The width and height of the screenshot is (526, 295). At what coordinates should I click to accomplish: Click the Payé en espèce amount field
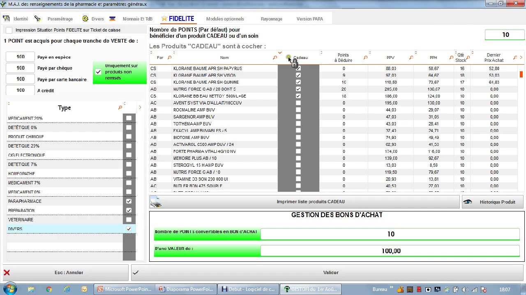20,57
